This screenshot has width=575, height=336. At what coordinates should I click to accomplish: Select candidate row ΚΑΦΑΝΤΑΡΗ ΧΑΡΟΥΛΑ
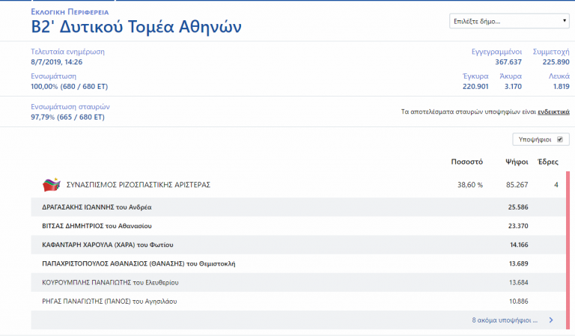coord(298,245)
